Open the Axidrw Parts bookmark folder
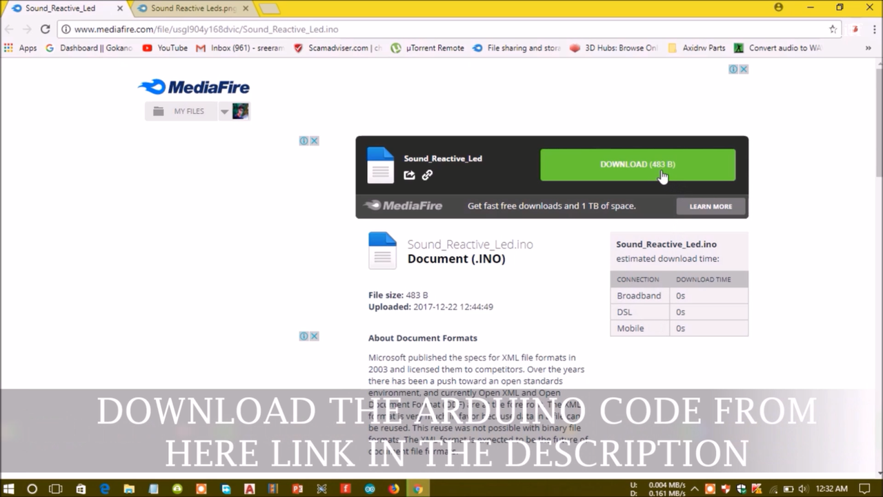 (x=697, y=48)
